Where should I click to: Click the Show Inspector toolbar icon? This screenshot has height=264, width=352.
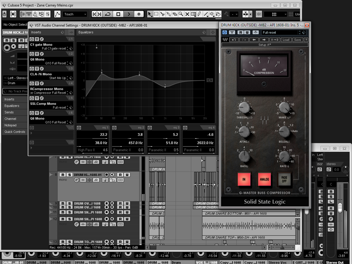tap(23, 14)
